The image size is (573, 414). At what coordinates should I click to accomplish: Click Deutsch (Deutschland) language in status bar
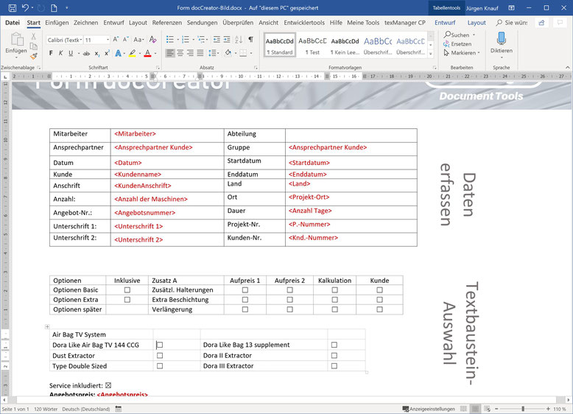pos(86,409)
